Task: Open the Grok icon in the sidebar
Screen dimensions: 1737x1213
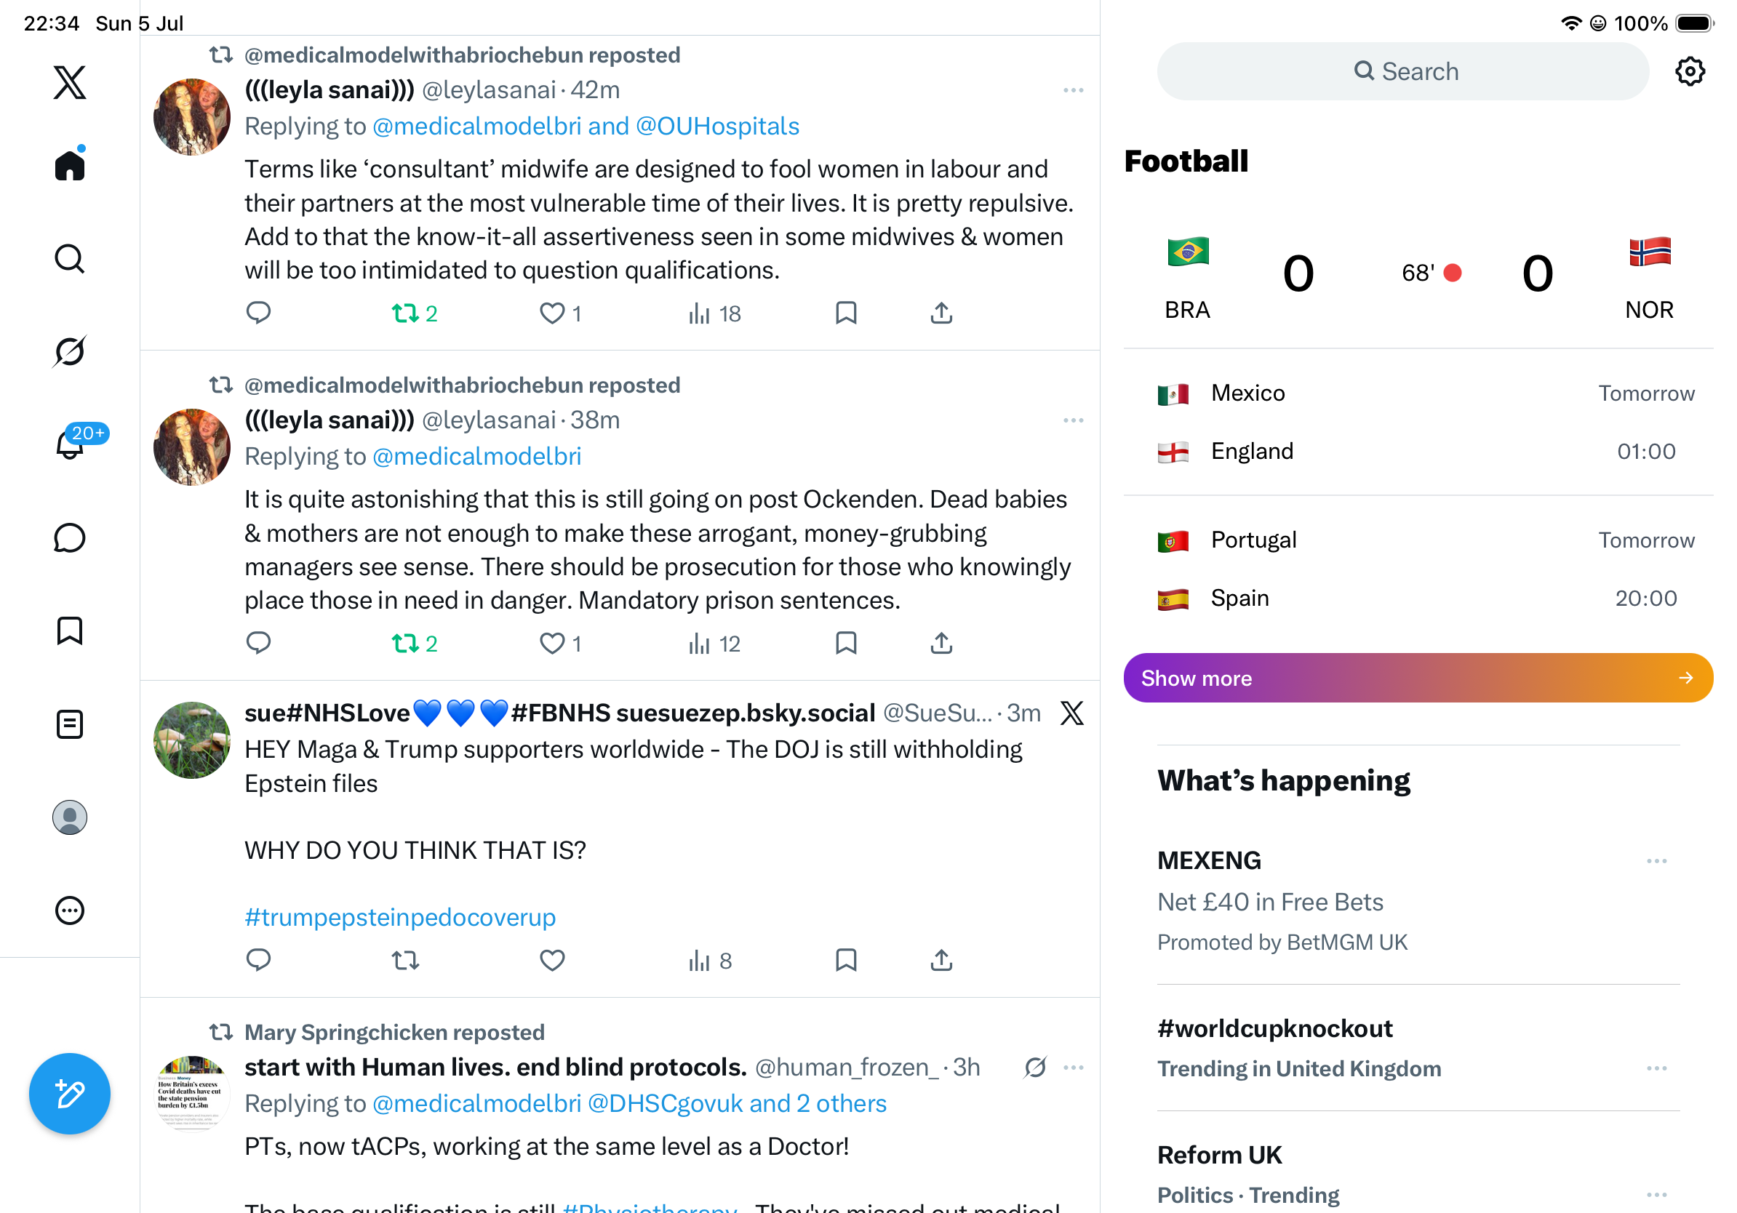Action: coord(70,352)
